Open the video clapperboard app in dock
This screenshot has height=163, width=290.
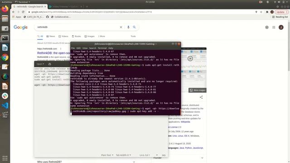point(5,115)
